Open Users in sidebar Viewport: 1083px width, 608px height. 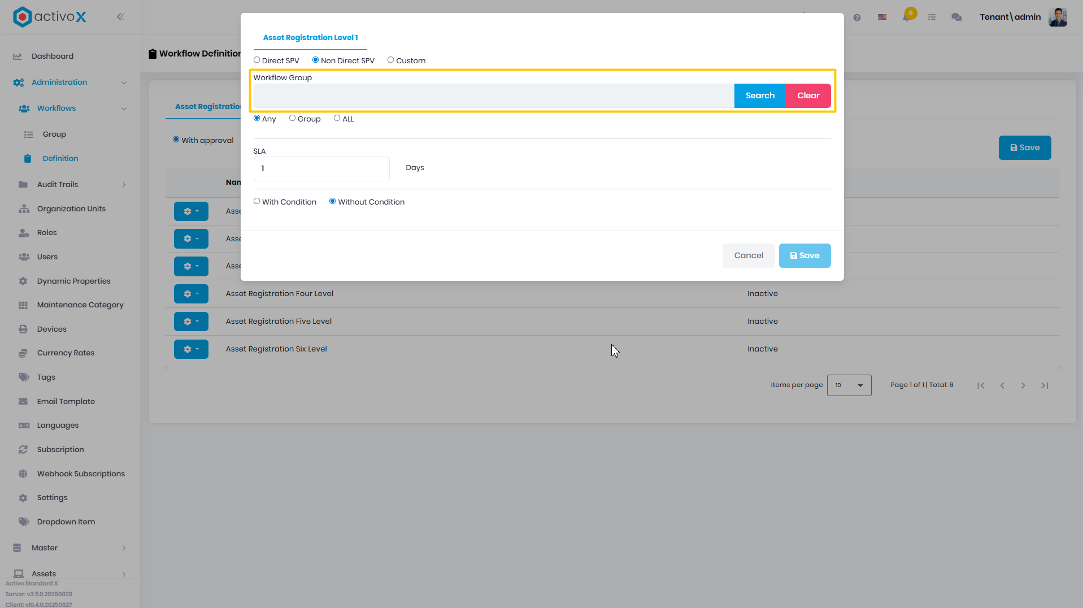click(x=47, y=257)
